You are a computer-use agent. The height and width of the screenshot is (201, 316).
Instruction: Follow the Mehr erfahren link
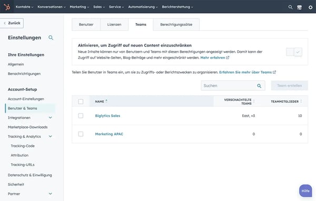[x=213, y=58]
